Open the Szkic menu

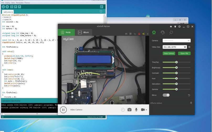point(13,3)
